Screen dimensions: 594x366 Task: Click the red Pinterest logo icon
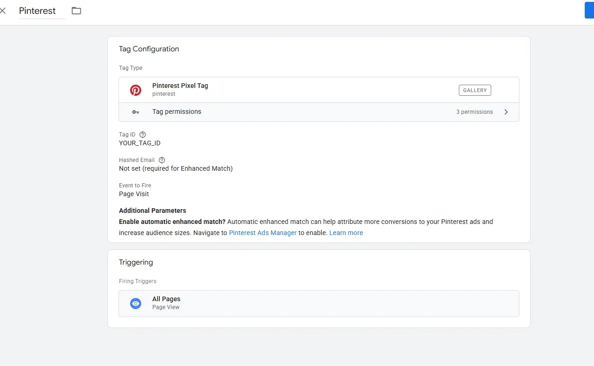[x=136, y=90]
